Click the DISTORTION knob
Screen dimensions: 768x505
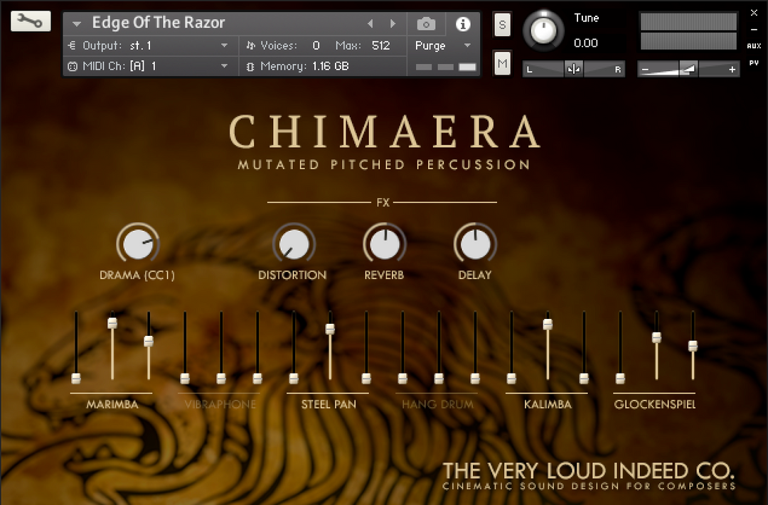[x=294, y=244]
